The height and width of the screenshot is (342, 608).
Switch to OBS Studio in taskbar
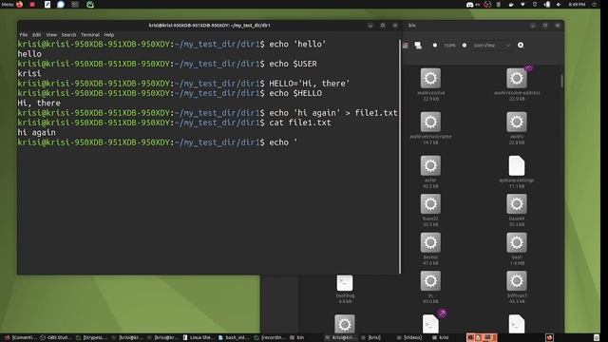pyautogui.click(x=56, y=338)
